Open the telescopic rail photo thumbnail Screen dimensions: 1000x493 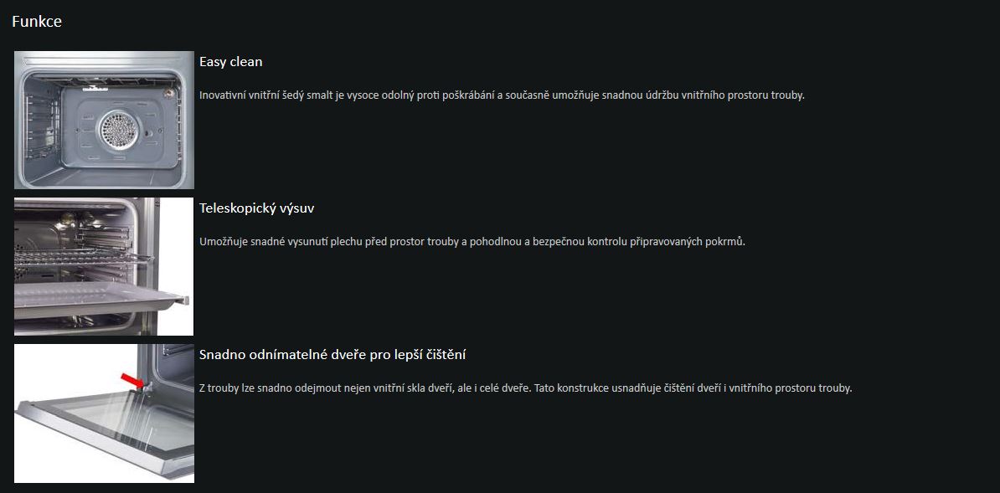(x=104, y=266)
